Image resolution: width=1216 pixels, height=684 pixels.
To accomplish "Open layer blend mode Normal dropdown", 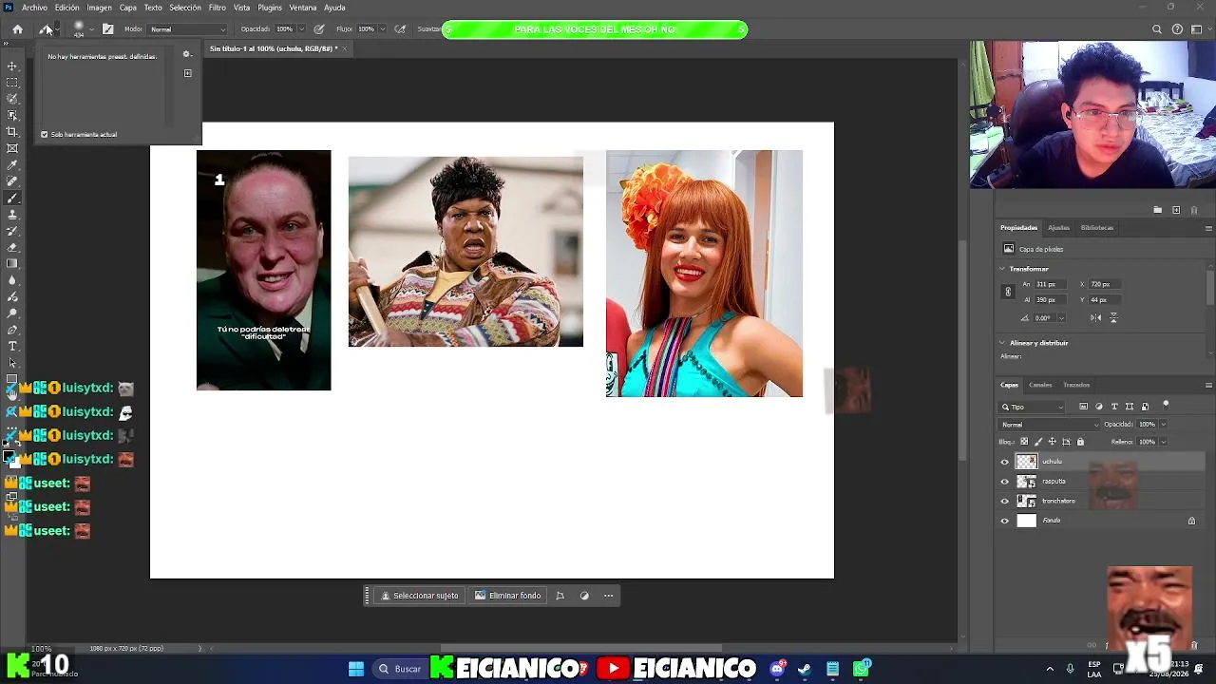I will point(1049,425).
